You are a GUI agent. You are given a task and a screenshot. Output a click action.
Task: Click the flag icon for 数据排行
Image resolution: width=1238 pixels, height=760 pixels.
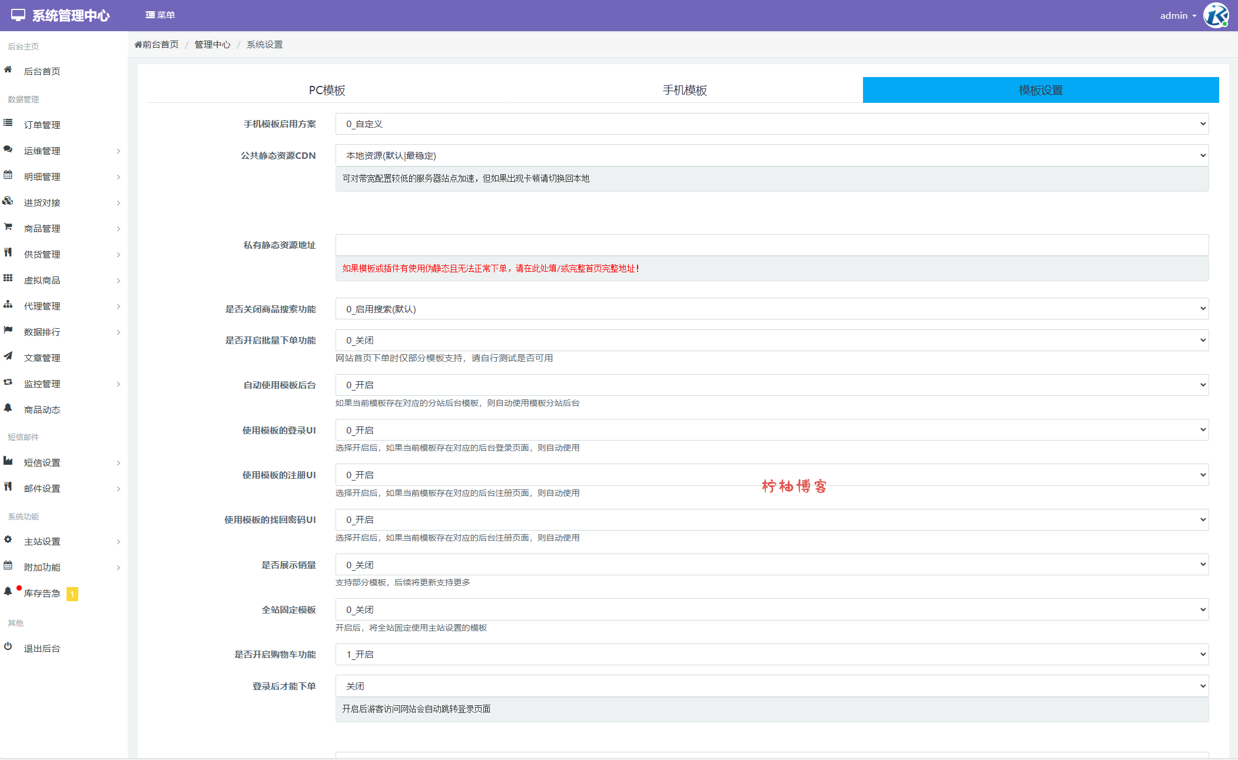8,331
